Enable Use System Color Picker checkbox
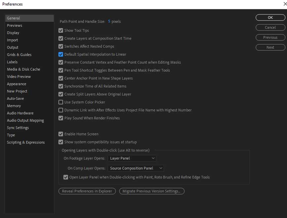Image resolution: width=287 pixels, height=218 pixels. tap(61, 102)
